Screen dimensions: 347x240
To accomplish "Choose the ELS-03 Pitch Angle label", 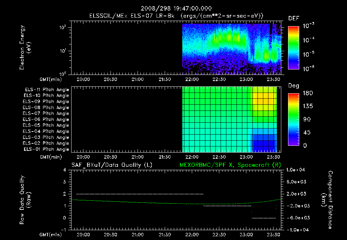I will point(46,138).
